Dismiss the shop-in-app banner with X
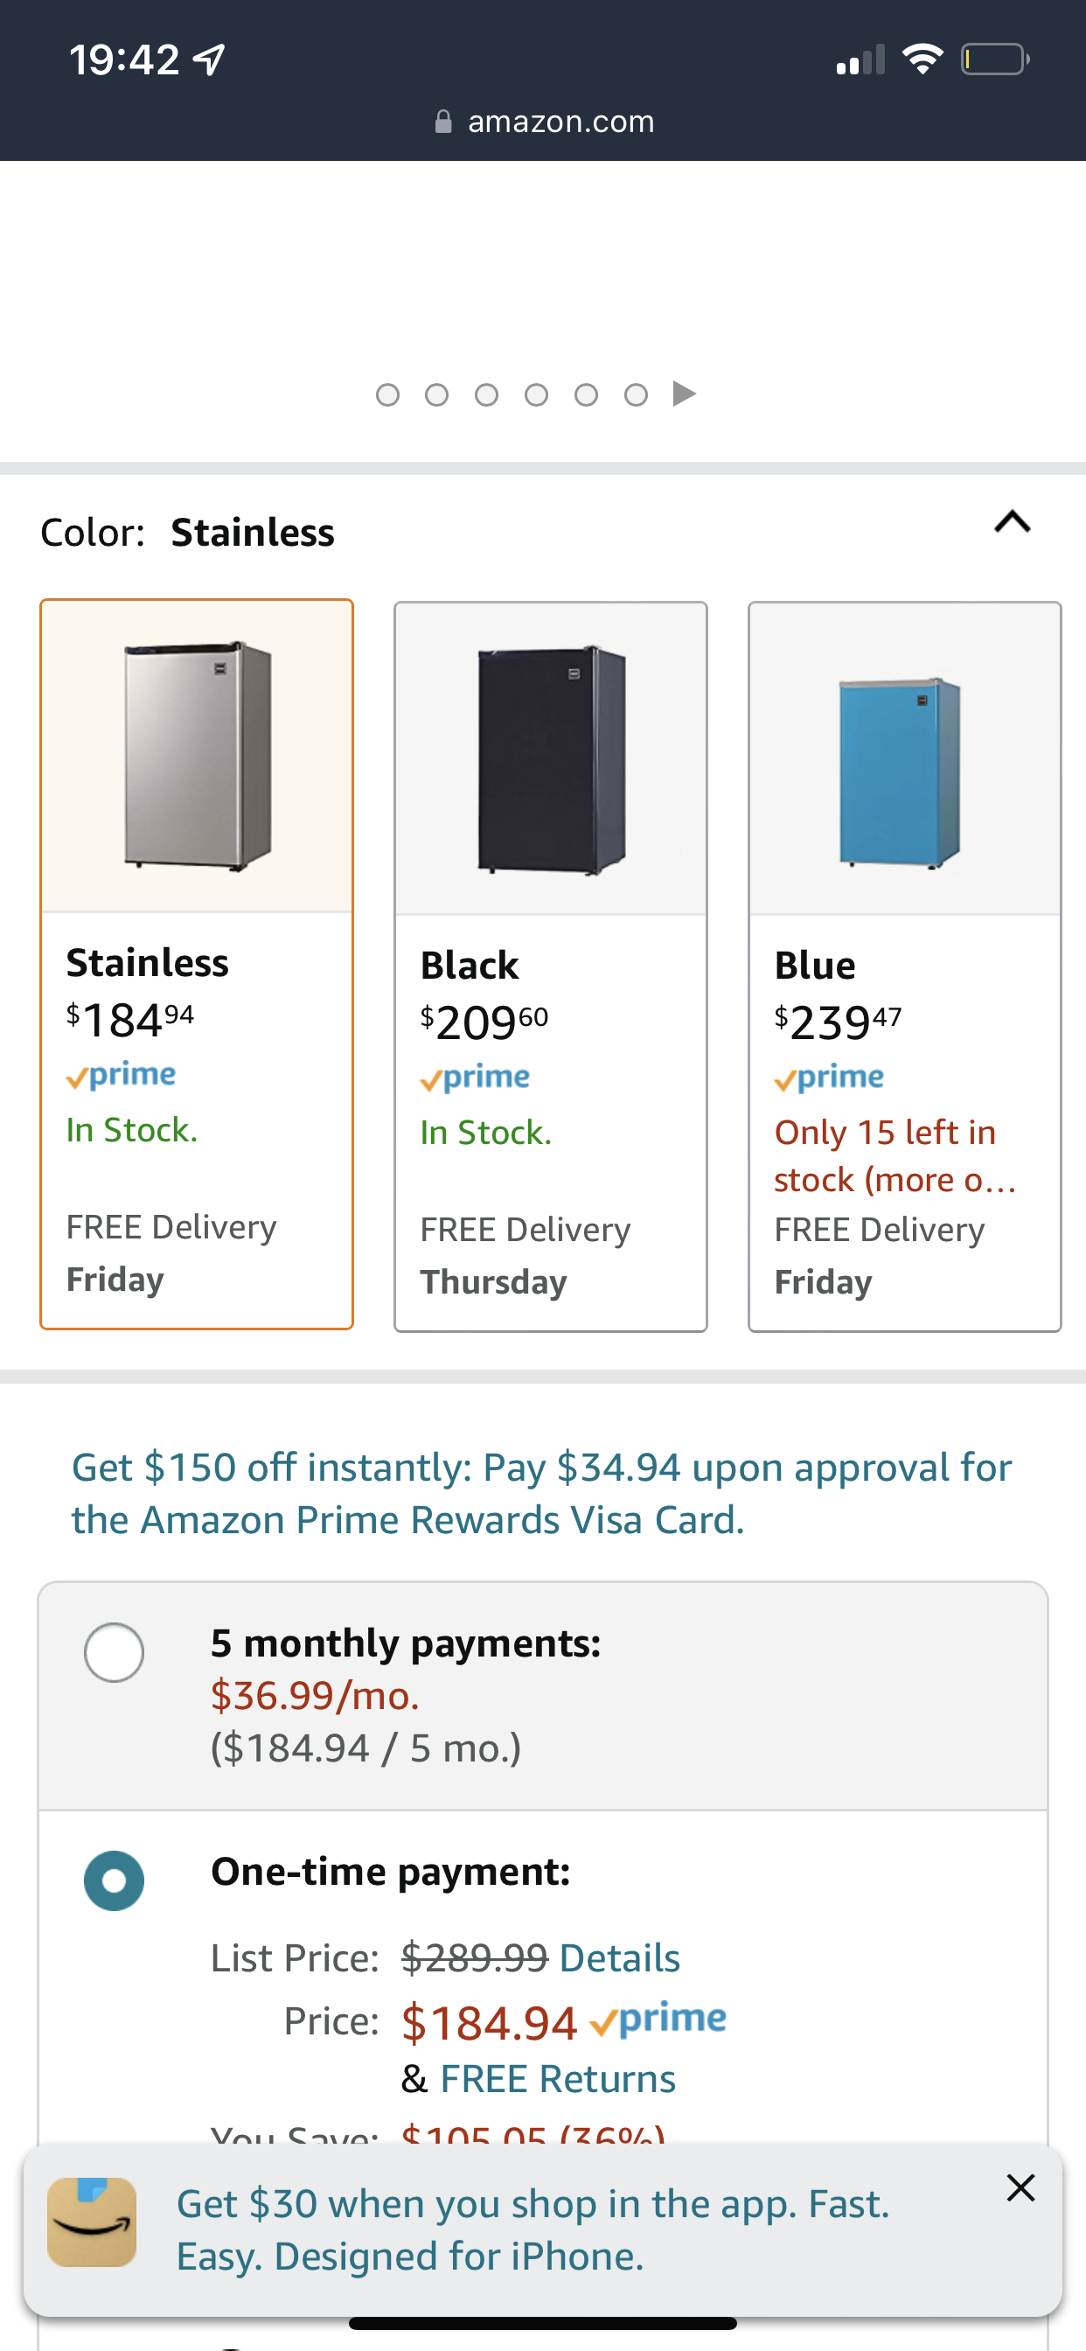This screenshot has height=2351, width=1086. pyautogui.click(x=1020, y=2187)
